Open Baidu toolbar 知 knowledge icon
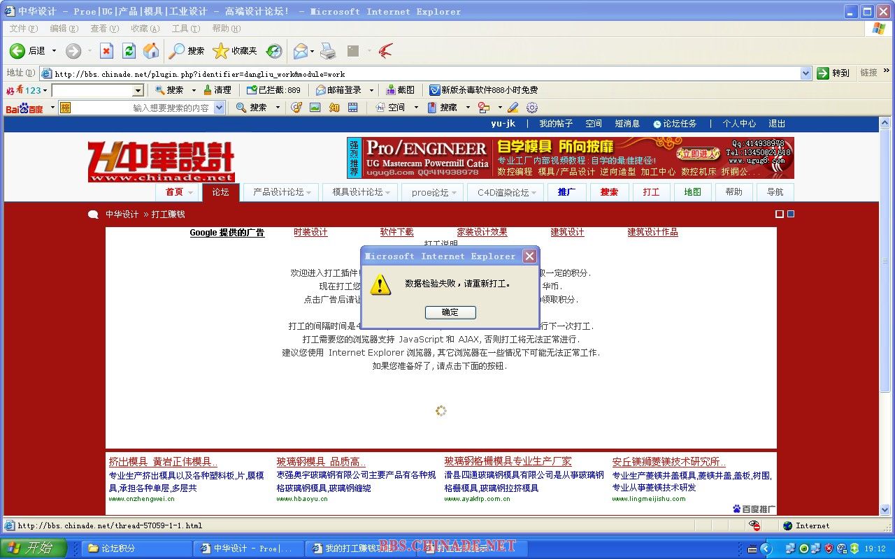This screenshot has width=895, height=559. (334, 108)
